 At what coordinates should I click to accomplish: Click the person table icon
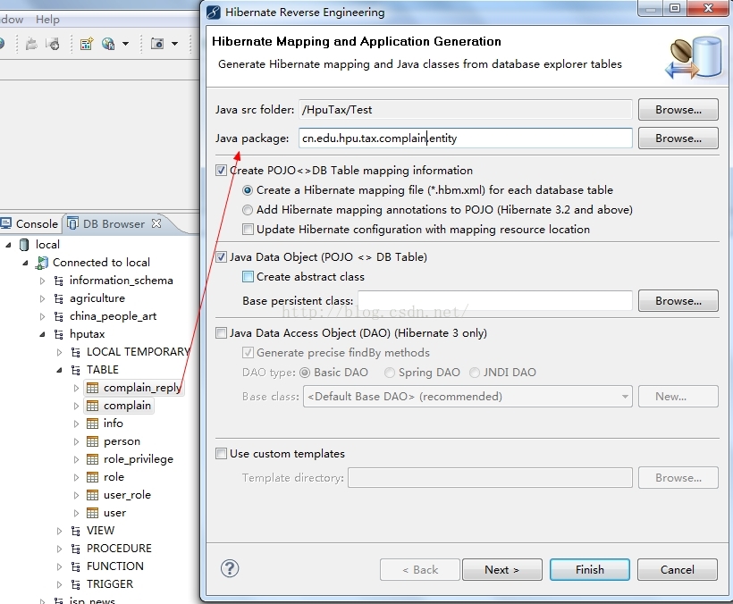[93, 441]
